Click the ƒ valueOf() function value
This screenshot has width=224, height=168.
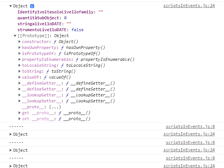point(57,77)
